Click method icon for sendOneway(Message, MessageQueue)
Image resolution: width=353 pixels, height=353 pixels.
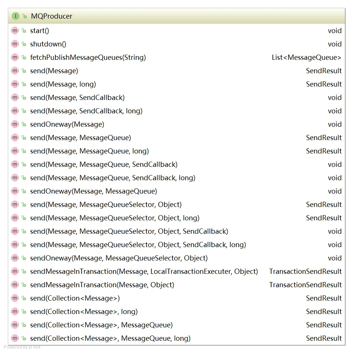pyautogui.click(x=15, y=191)
